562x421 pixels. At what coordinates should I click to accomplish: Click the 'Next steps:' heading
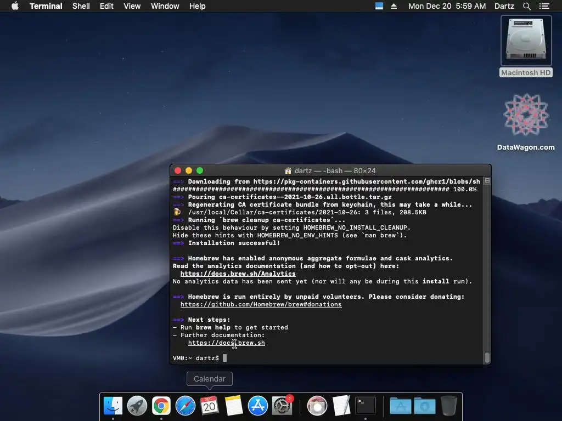coord(201,320)
